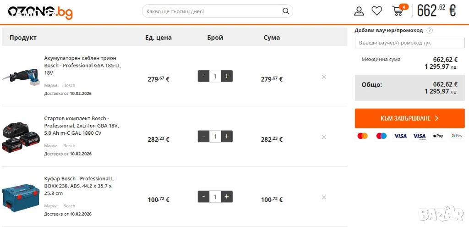
Task: Click the 'Добави ваучер/промокод' label
Action: [x=389, y=30]
